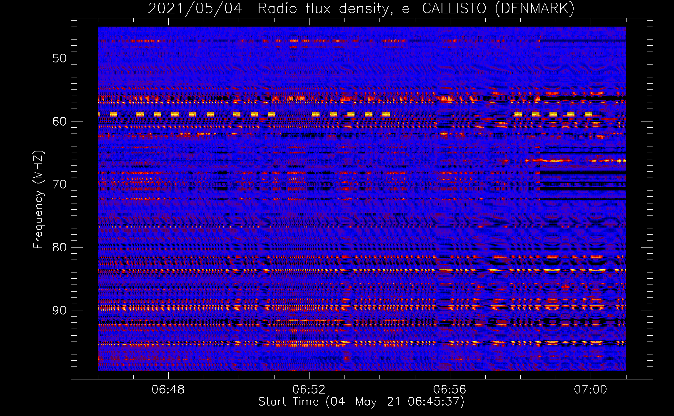
Task: Click the 50 frequency tick label
Action: point(59,58)
